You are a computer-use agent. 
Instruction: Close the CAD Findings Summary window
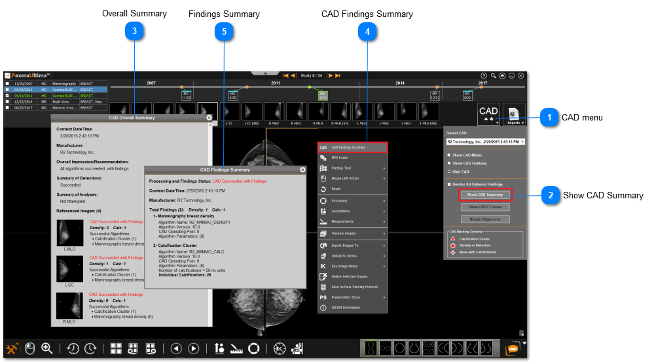tap(303, 170)
